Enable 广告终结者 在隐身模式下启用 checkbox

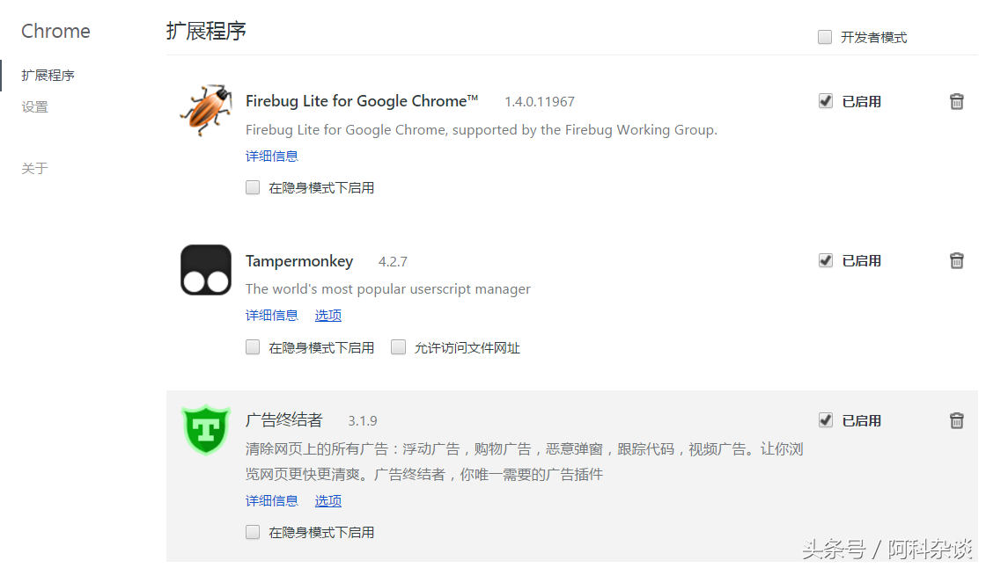[254, 532]
